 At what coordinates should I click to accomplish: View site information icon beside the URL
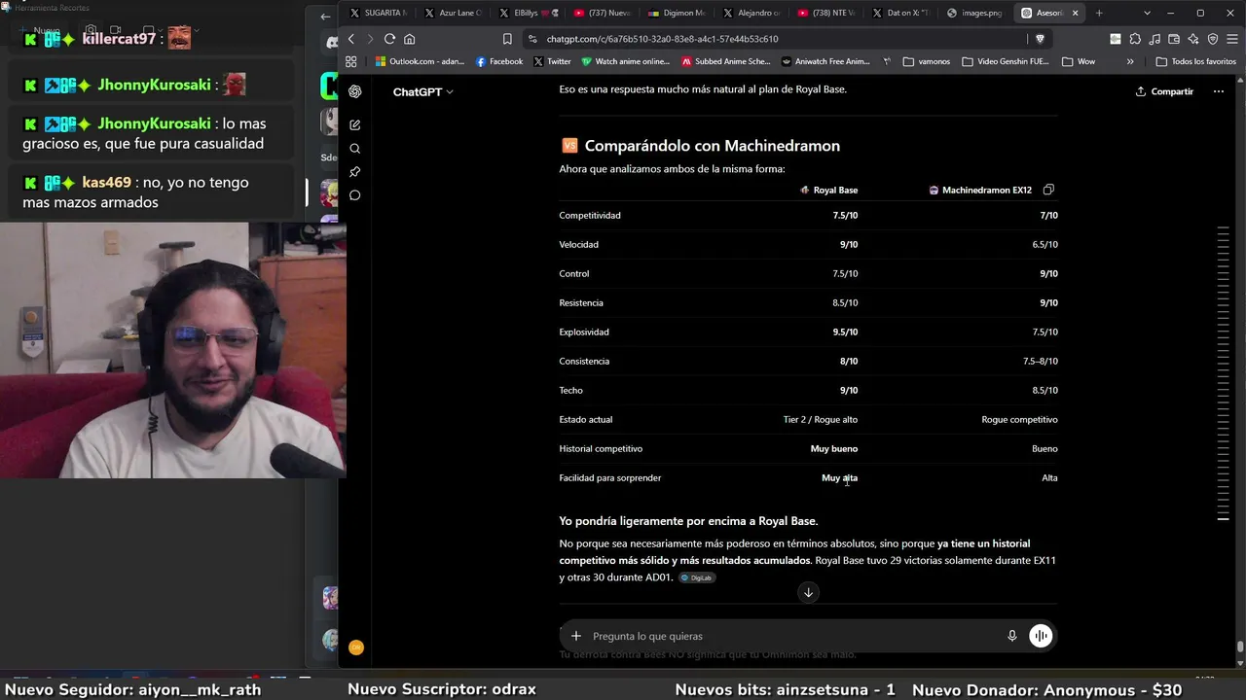pyautogui.click(x=533, y=39)
